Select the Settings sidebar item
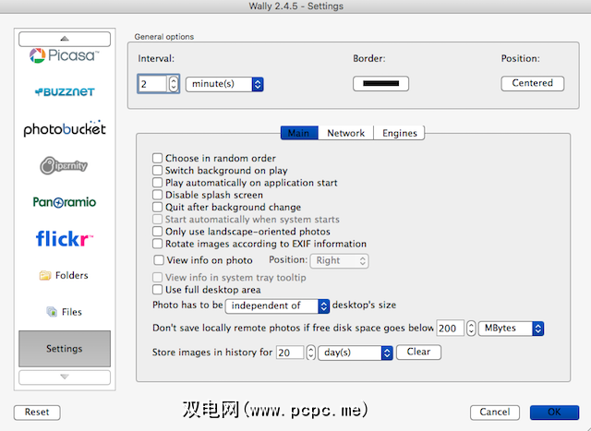 point(65,349)
